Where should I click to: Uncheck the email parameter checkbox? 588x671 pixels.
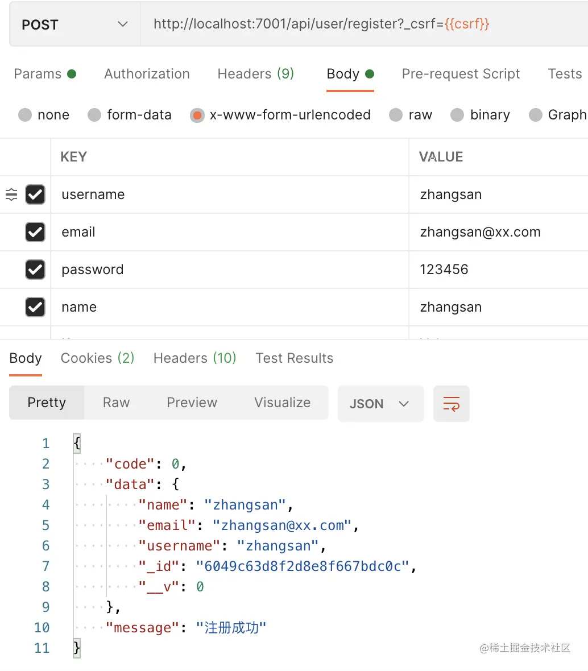(35, 232)
